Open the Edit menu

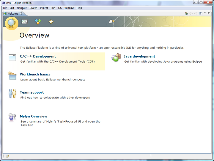click(12, 8)
